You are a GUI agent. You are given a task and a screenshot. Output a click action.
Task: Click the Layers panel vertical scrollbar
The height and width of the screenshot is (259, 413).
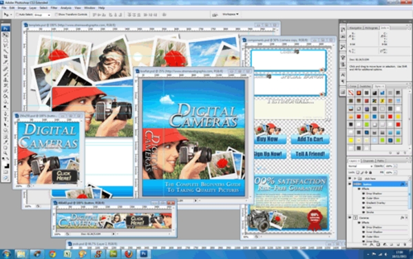click(410, 209)
